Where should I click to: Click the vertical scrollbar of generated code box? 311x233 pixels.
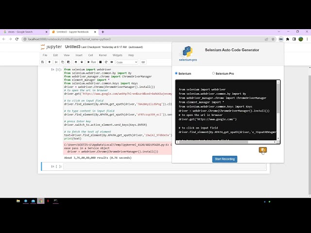coord(278,98)
